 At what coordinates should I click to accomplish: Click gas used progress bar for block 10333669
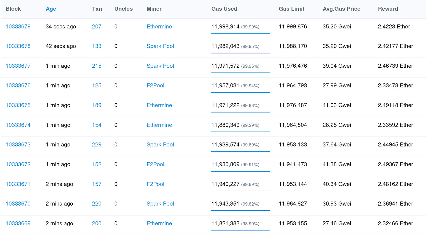[240, 230]
